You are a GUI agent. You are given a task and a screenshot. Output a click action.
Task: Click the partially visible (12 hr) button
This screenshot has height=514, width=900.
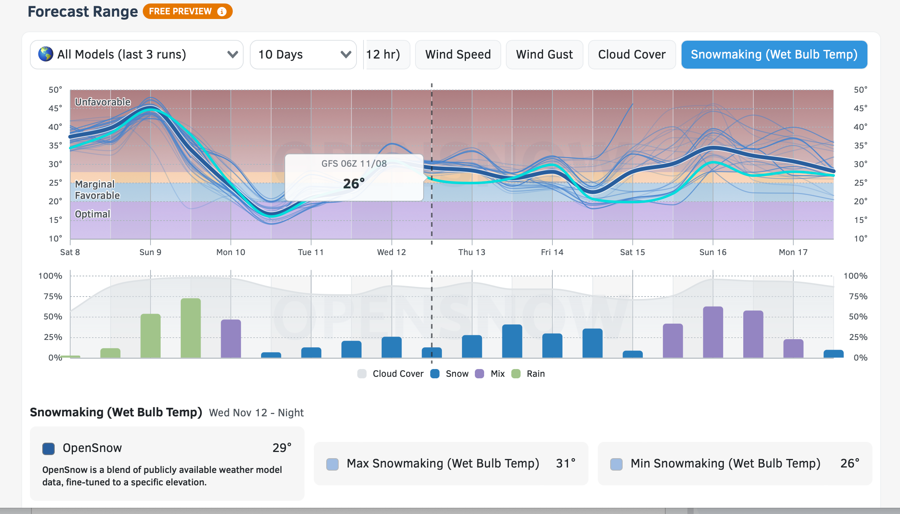pos(386,54)
